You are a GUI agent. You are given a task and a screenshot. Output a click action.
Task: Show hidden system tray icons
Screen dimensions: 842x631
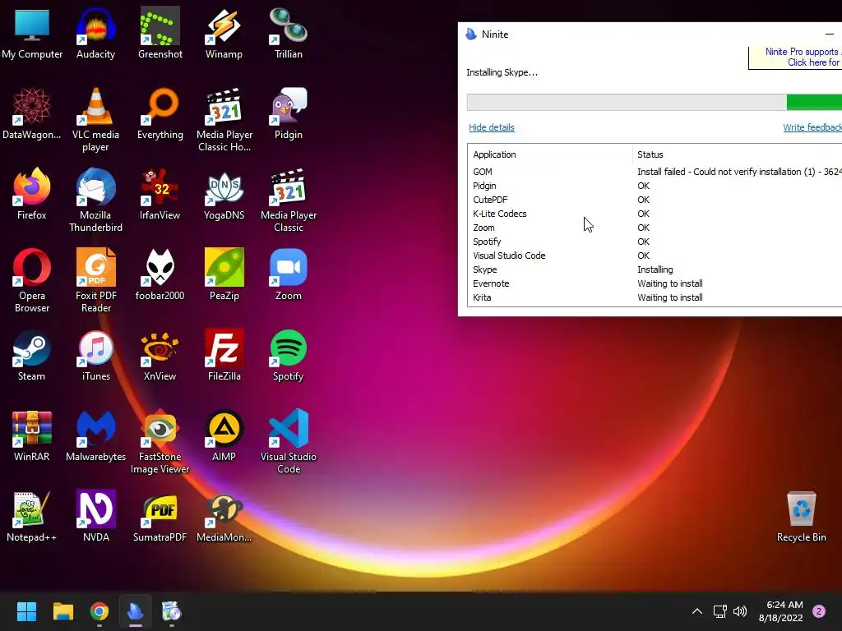[697, 611]
